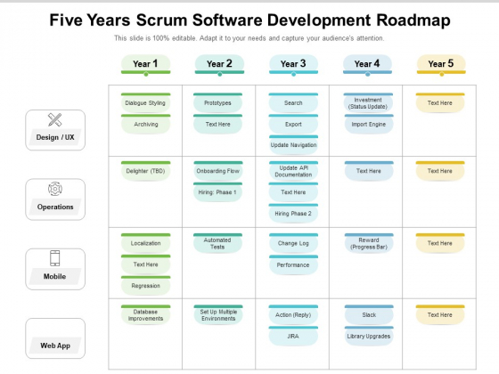Select the Export item
The width and height of the screenshot is (499, 374).
tap(293, 124)
